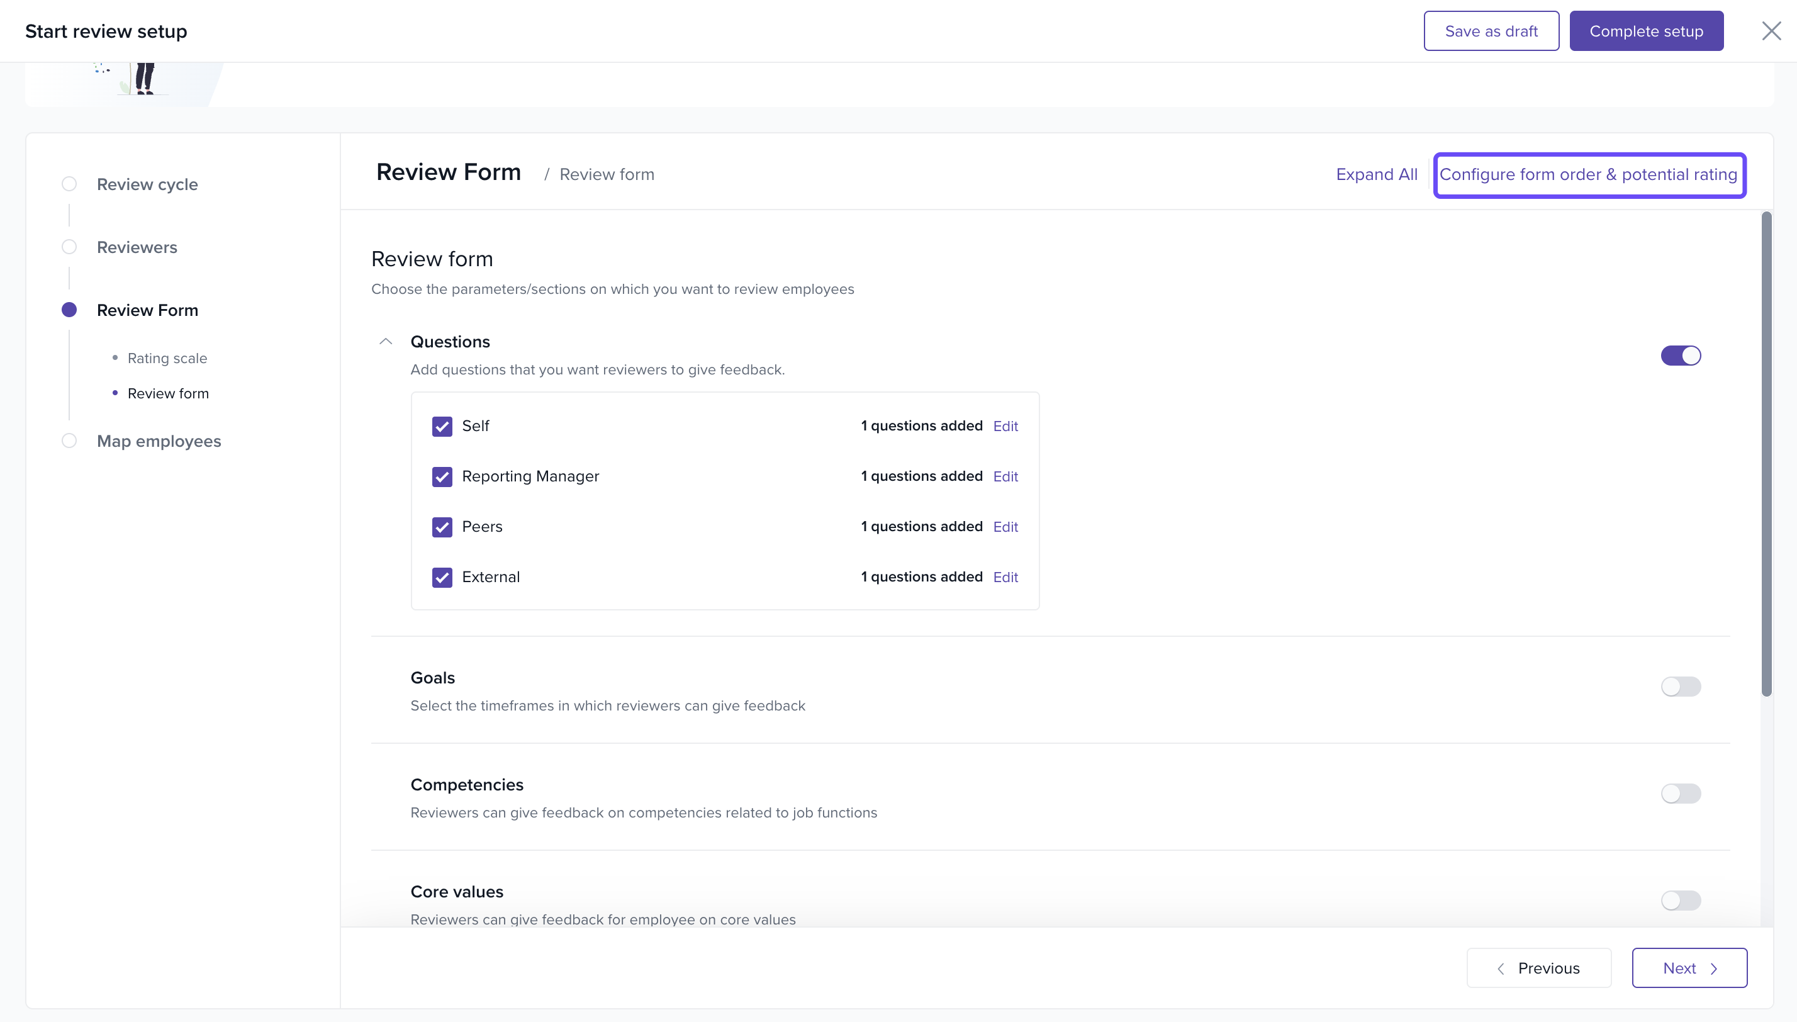Open the Rating scale sub-step
Screen dimensions: 1797x1022
167,358
